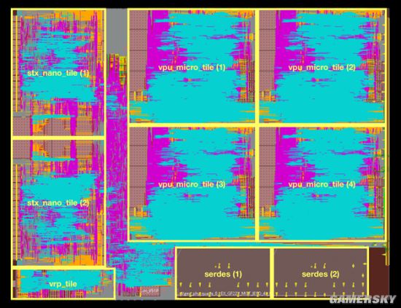
Task: Select the stx_nano_tile (1) label
Action: click(58, 74)
